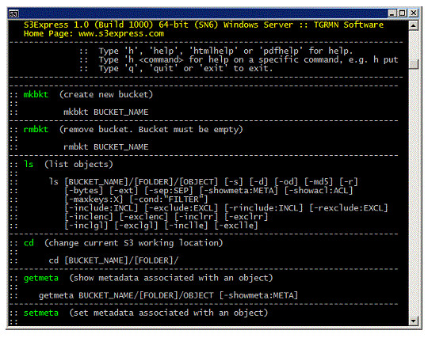
Task: Click the '[-inclgl]' option text
Action: pyautogui.click(x=86, y=226)
